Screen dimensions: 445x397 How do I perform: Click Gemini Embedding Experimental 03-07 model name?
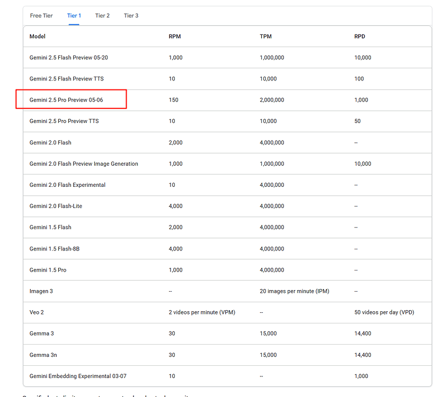click(78, 376)
